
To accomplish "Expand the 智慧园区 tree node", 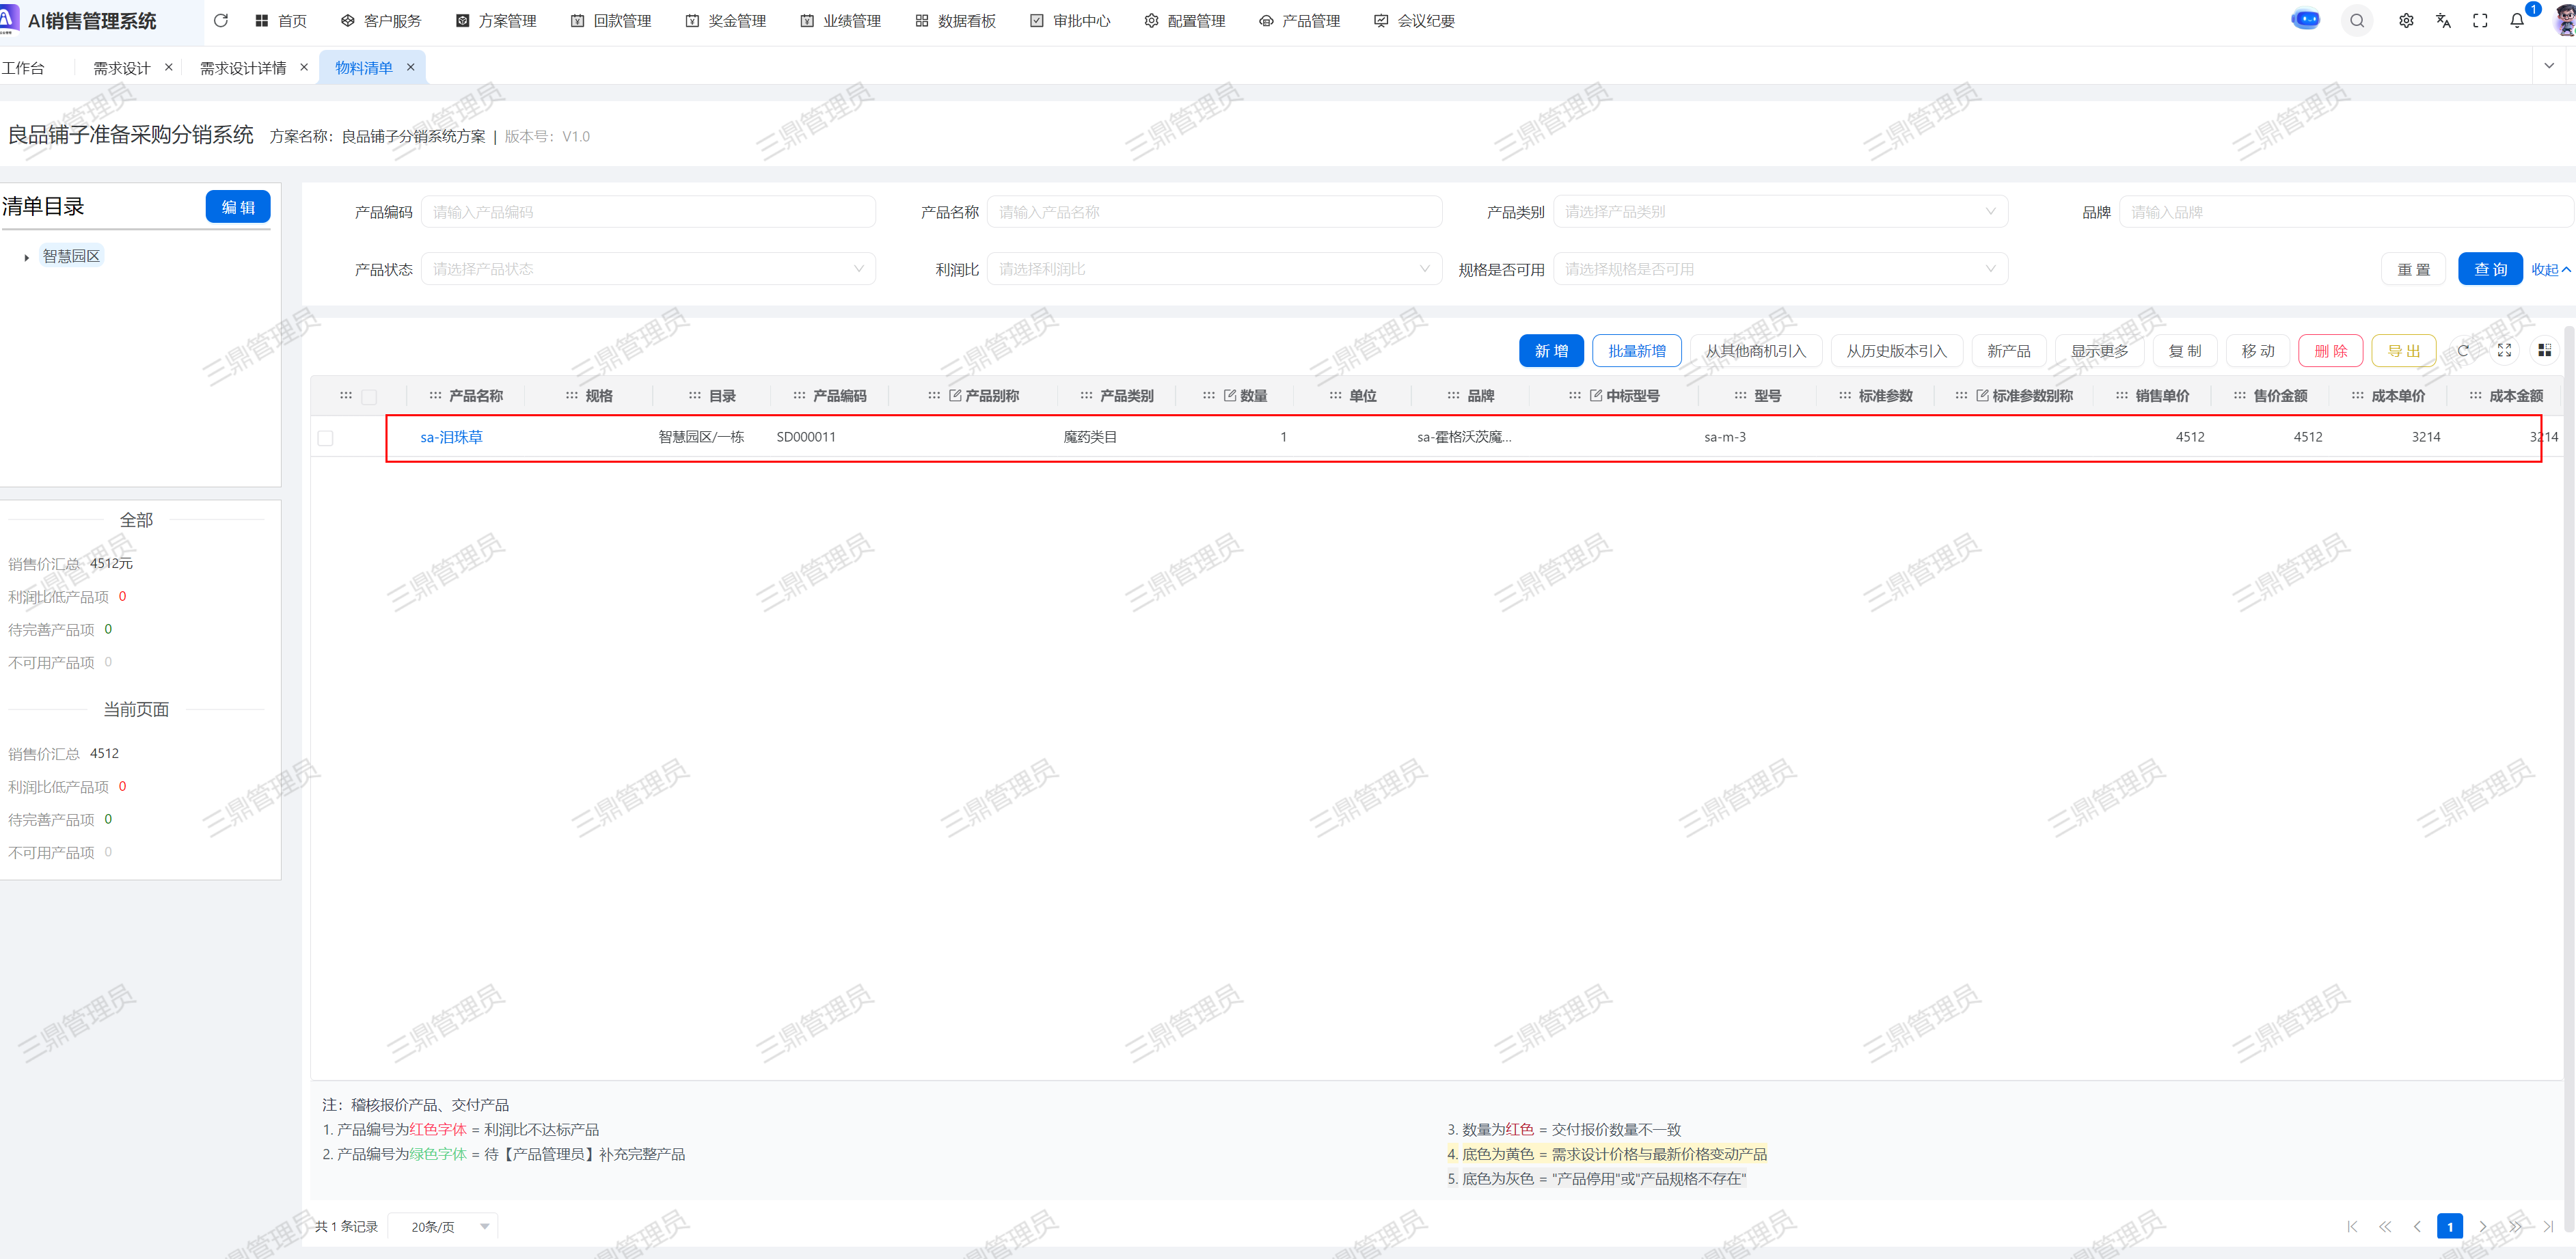I will coord(26,257).
